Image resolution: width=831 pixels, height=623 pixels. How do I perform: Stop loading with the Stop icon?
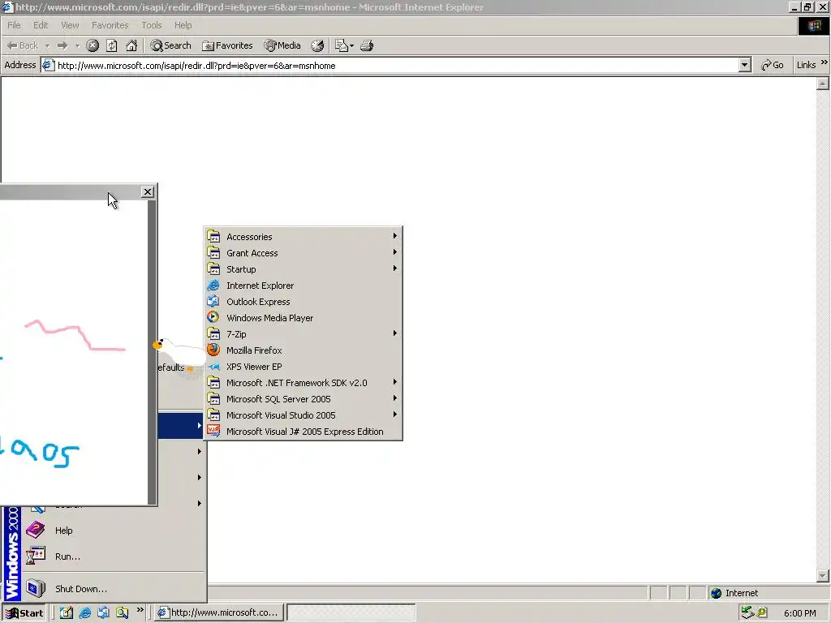tap(93, 45)
